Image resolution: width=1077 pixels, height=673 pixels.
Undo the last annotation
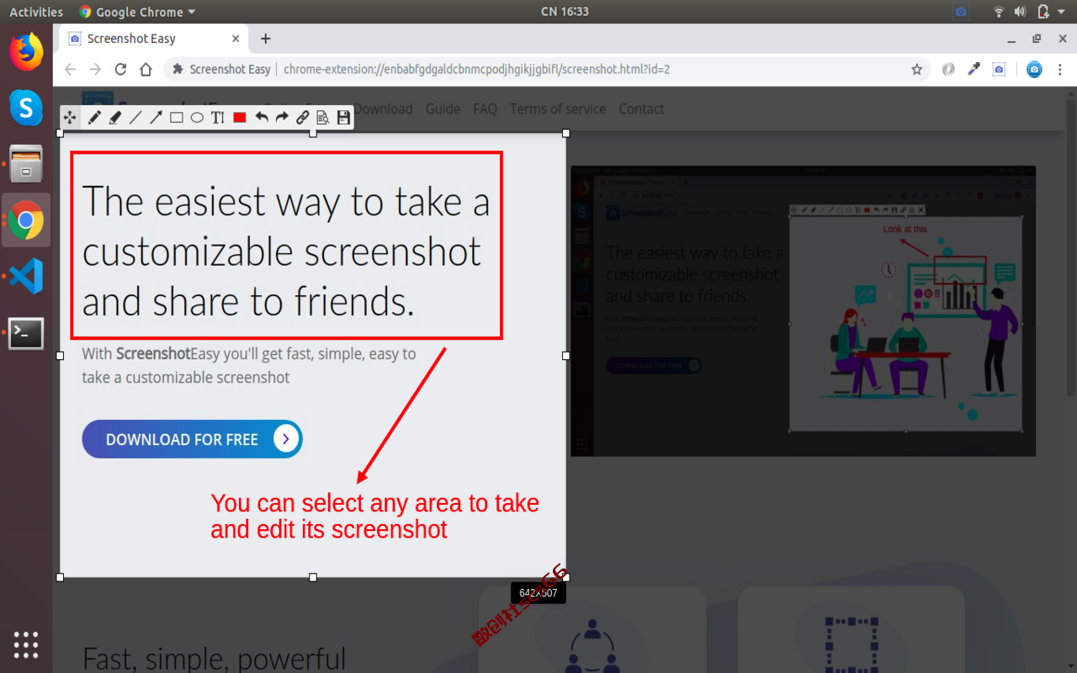pyautogui.click(x=262, y=118)
